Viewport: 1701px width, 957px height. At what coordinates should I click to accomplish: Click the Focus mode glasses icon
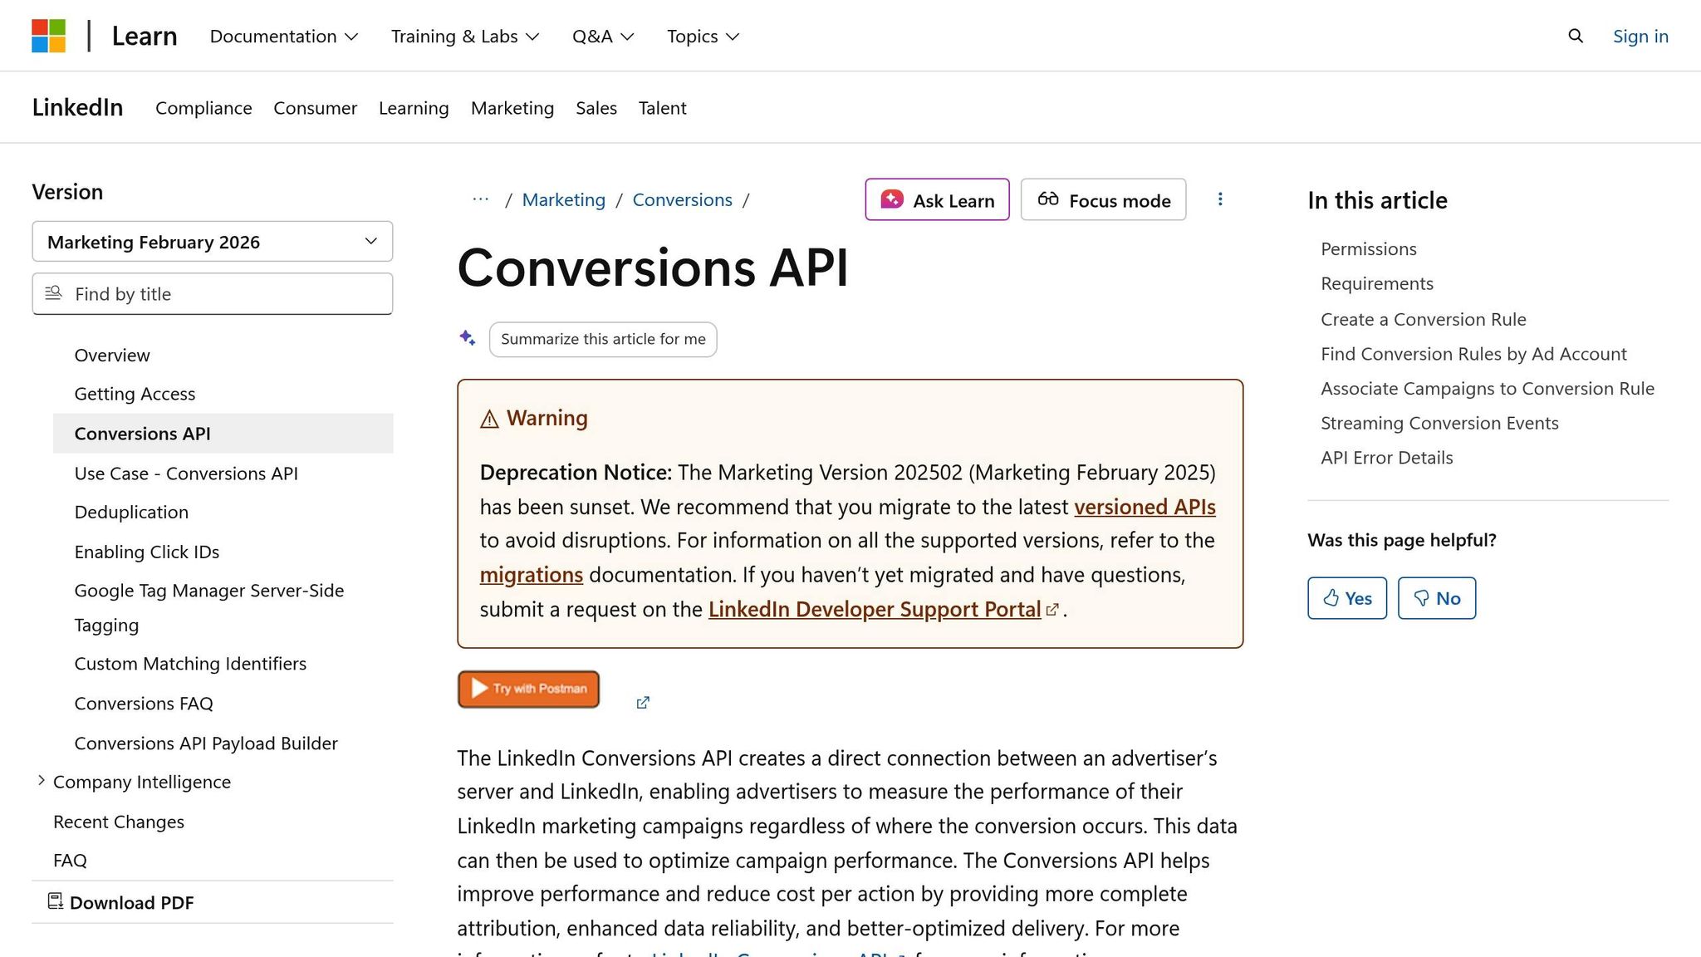coord(1047,199)
